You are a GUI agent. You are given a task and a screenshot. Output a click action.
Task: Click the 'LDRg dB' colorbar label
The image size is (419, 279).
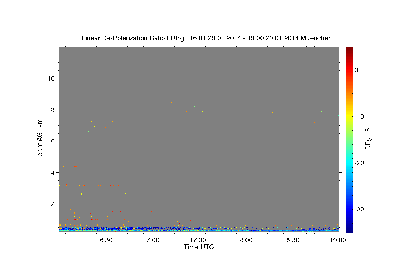pos(367,140)
